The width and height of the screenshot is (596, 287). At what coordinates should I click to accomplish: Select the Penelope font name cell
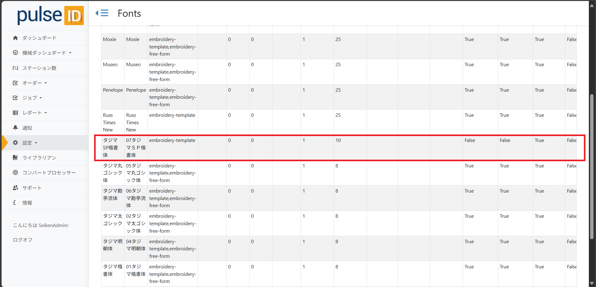113,97
